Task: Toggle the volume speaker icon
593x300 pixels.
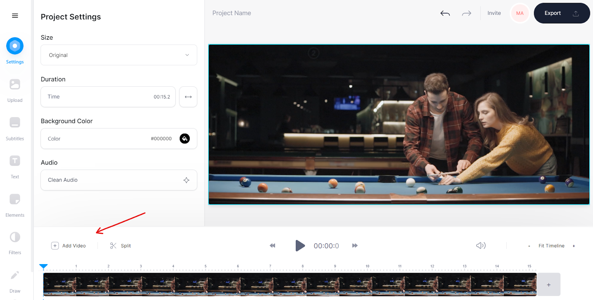Action: pos(481,246)
